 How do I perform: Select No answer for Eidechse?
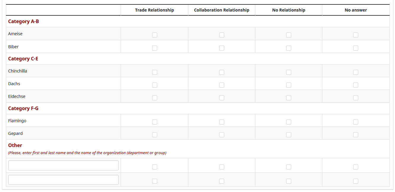356,98
